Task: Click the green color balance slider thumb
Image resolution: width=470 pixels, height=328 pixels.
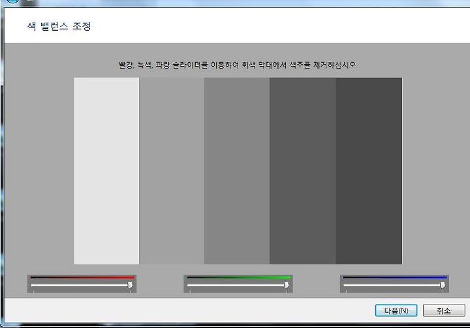Action: [x=287, y=285]
